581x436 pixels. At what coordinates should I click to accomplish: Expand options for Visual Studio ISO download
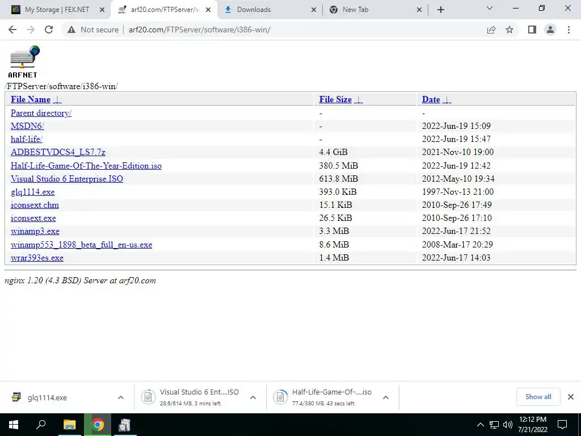(253, 397)
